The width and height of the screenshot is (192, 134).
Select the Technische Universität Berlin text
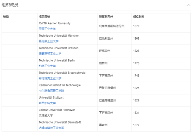[x=57, y=60]
